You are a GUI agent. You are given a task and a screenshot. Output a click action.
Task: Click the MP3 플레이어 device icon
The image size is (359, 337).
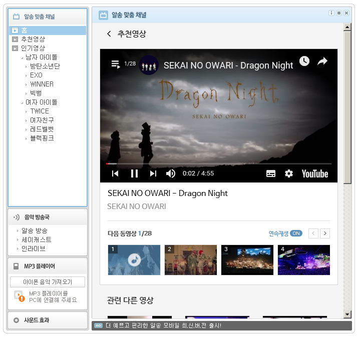[x=16, y=266]
